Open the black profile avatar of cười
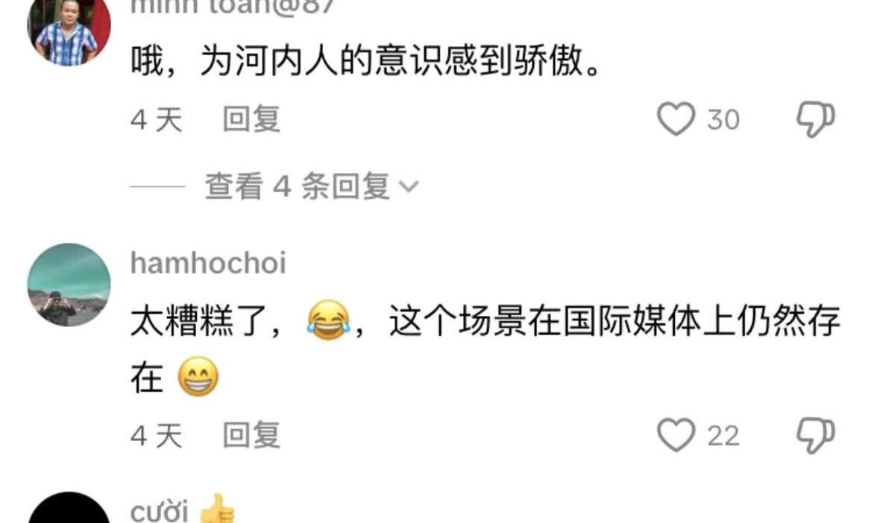The image size is (871, 523). point(69,507)
